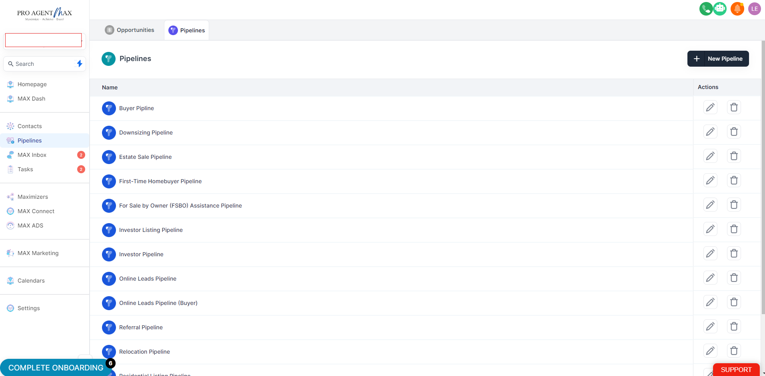Image resolution: width=765 pixels, height=376 pixels.
Task: Open the Buyer Pipline row
Action: pos(391,108)
